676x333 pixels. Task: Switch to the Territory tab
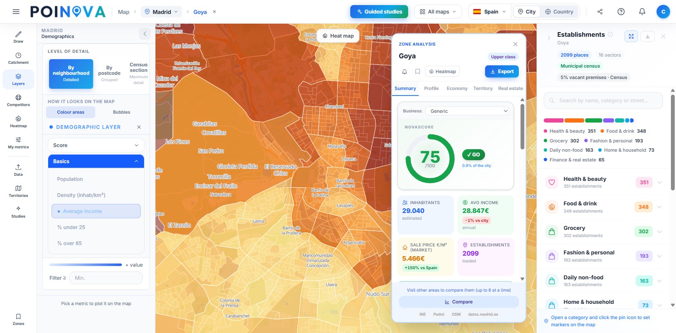coord(483,88)
